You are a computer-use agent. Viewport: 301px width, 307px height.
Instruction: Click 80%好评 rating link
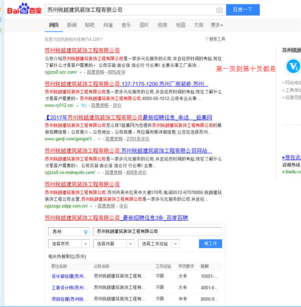click(116, 72)
